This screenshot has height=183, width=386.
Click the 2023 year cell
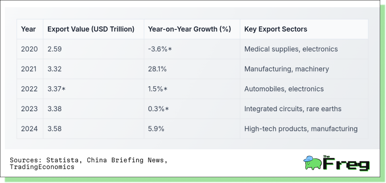click(x=29, y=109)
